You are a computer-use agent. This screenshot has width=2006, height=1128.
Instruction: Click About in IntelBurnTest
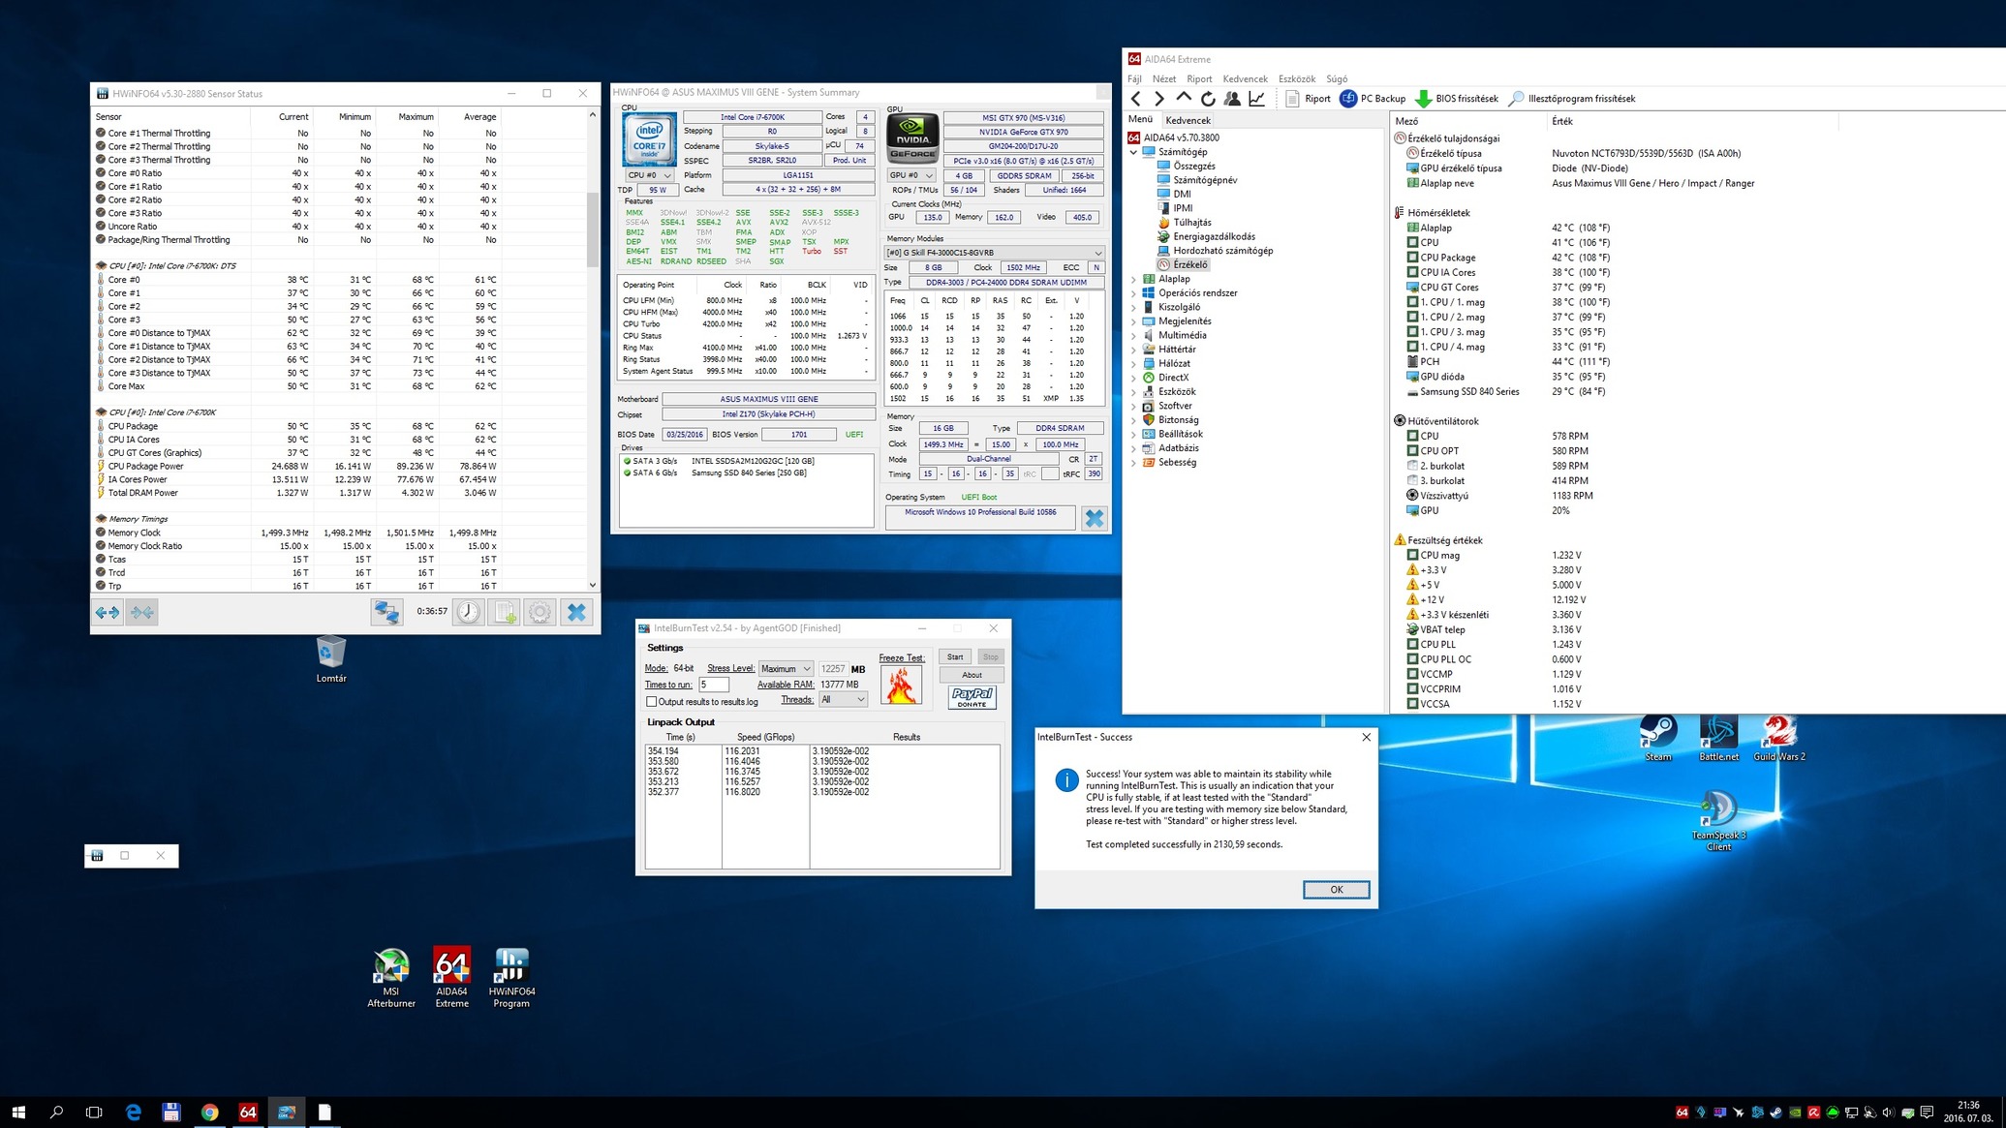click(x=972, y=675)
